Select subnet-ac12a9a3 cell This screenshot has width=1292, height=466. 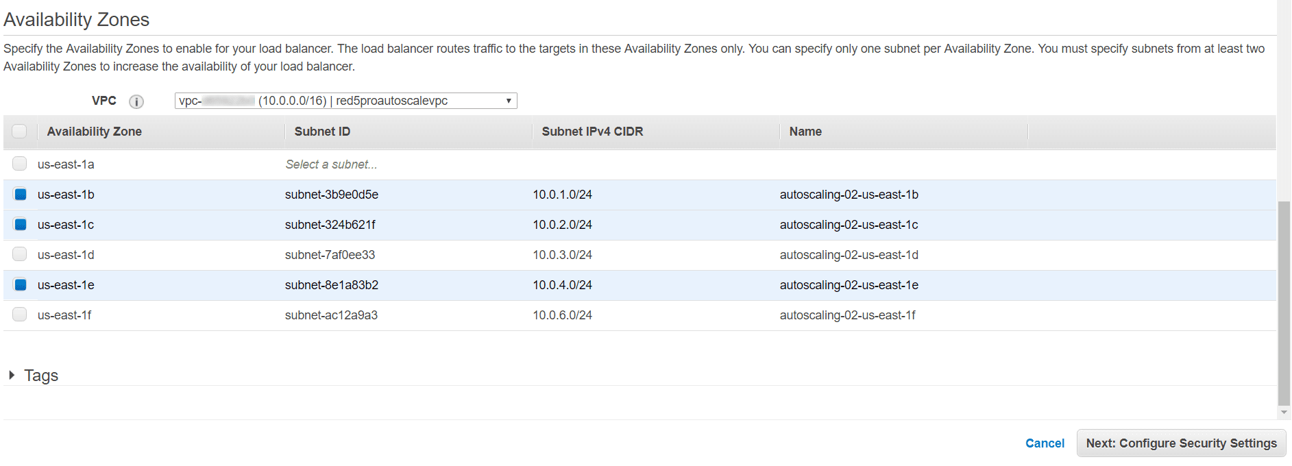click(331, 315)
